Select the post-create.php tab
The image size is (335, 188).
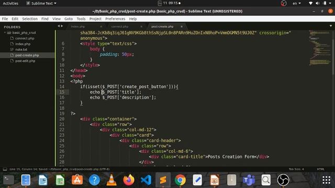click(162, 27)
